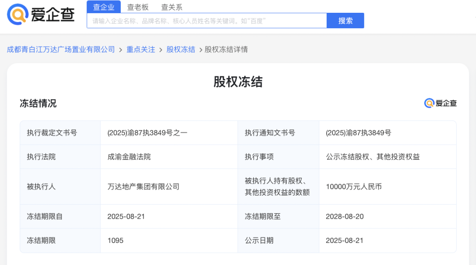Viewport: 476px width, 265px height.
Task: Open 万达地产集团有限公司 in the table
Action: pos(143,187)
